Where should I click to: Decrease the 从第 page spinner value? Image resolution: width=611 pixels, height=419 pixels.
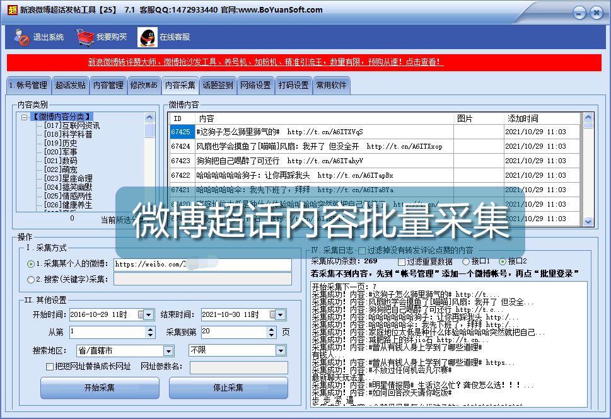(151, 335)
